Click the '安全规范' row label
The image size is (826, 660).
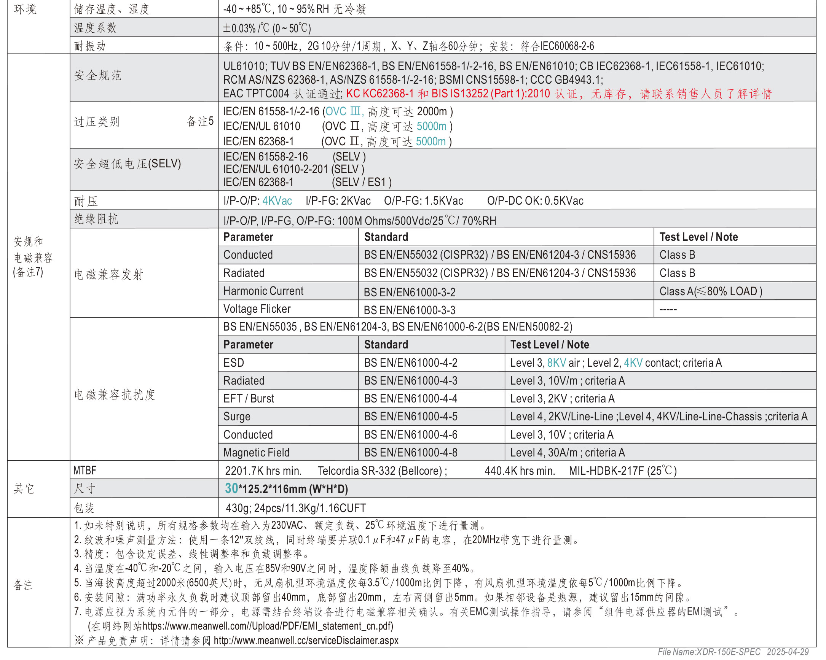click(x=98, y=75)
